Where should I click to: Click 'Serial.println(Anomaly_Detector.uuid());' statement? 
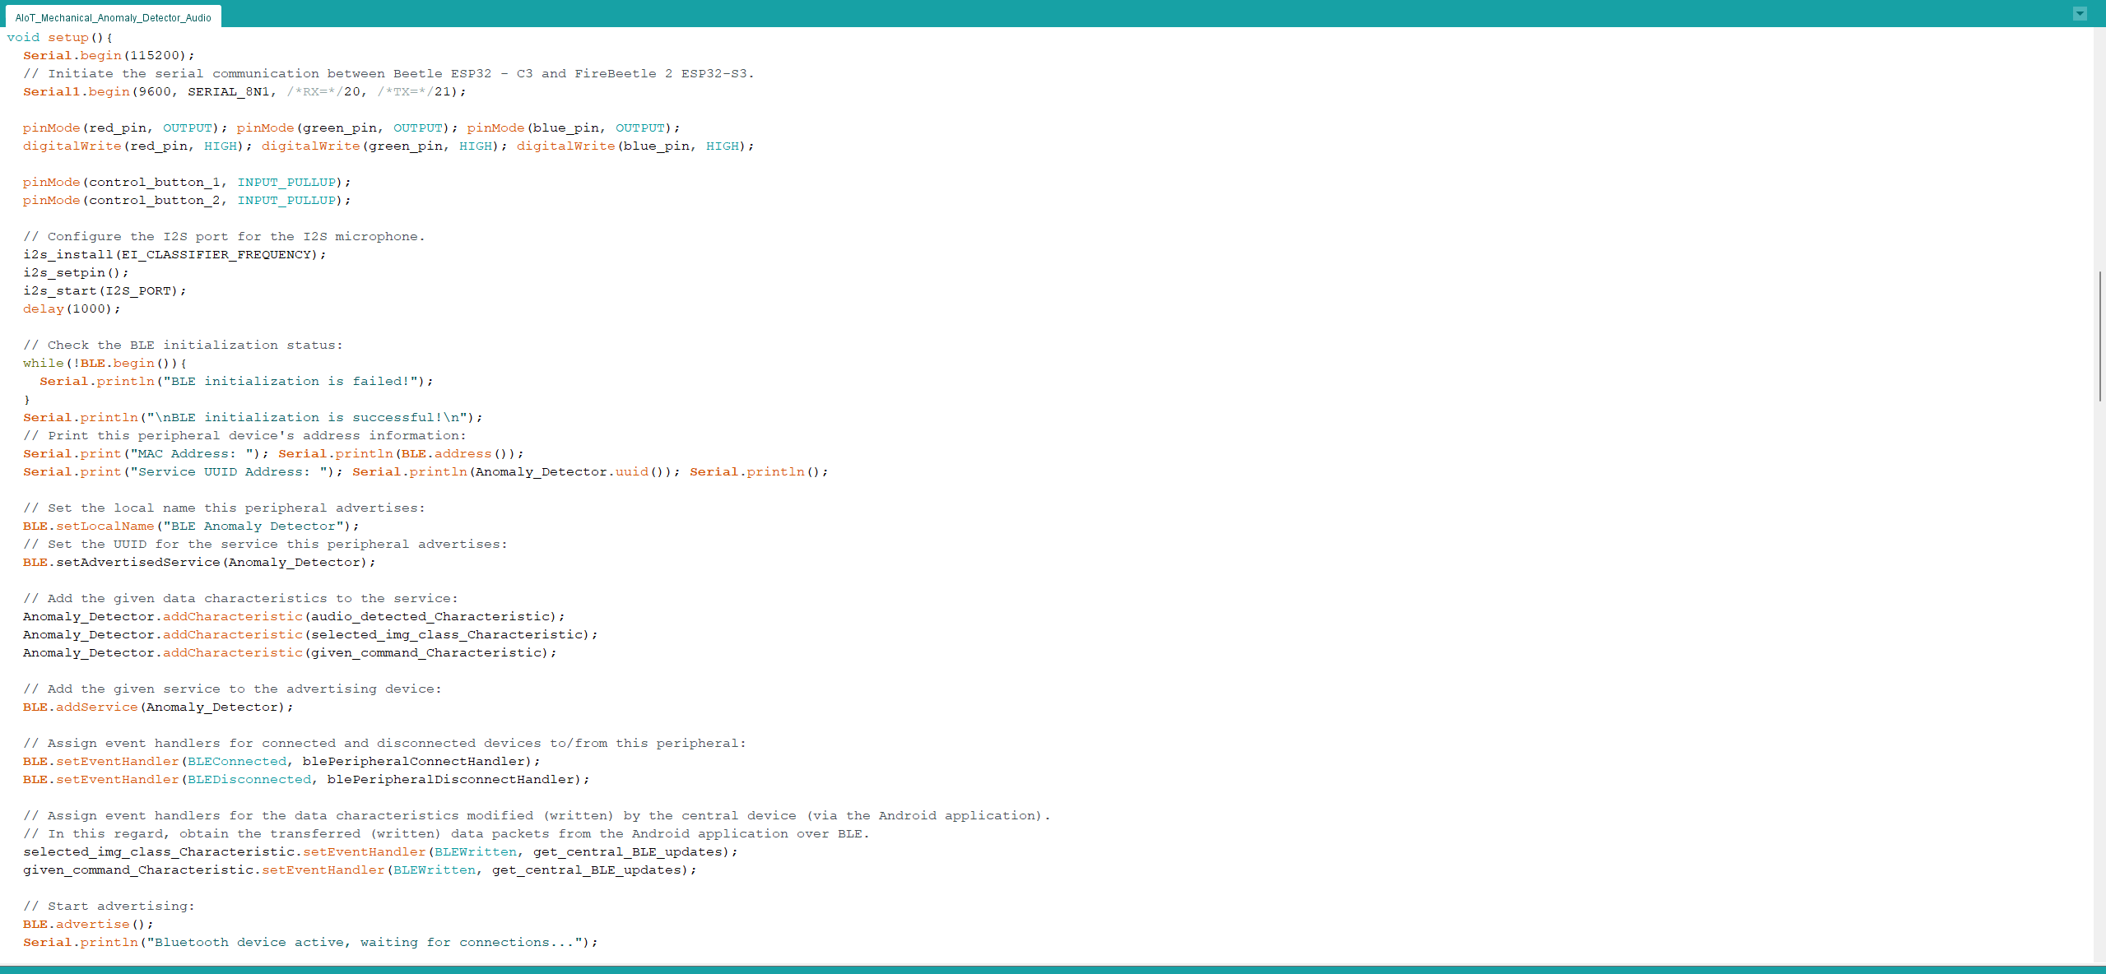(x=516, y=471)
